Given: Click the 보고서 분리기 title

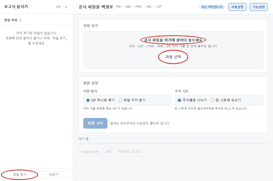Looking at the screenshot, I should click(x=16, y=7).
